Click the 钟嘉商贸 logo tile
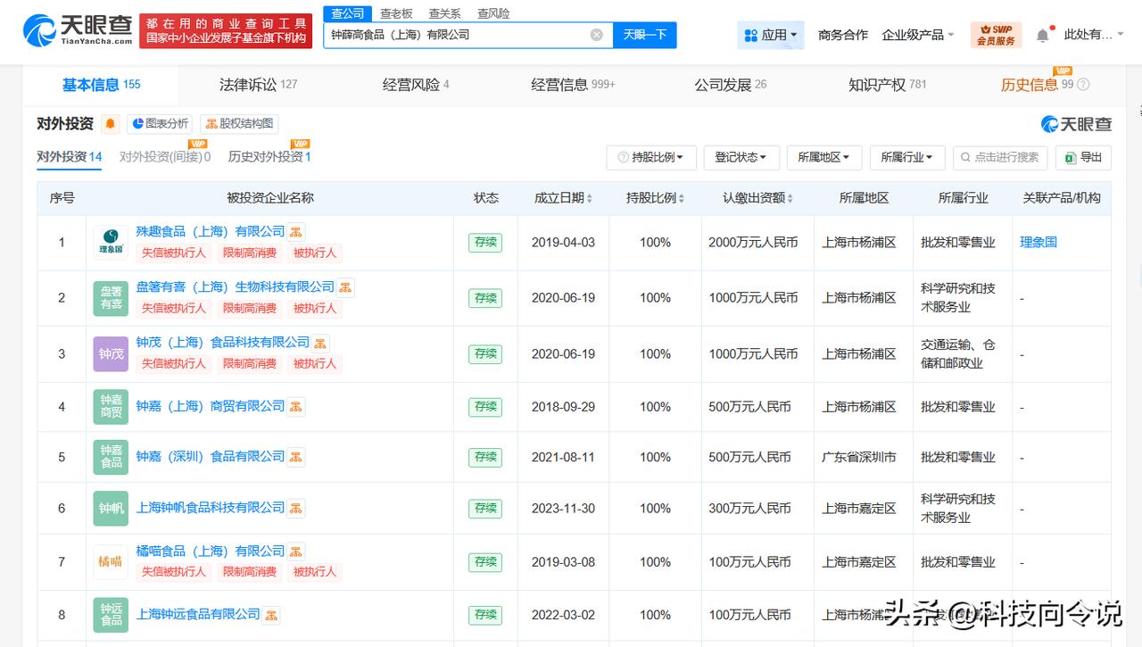Screen dimensions: 1142x647 pos(111,407)
